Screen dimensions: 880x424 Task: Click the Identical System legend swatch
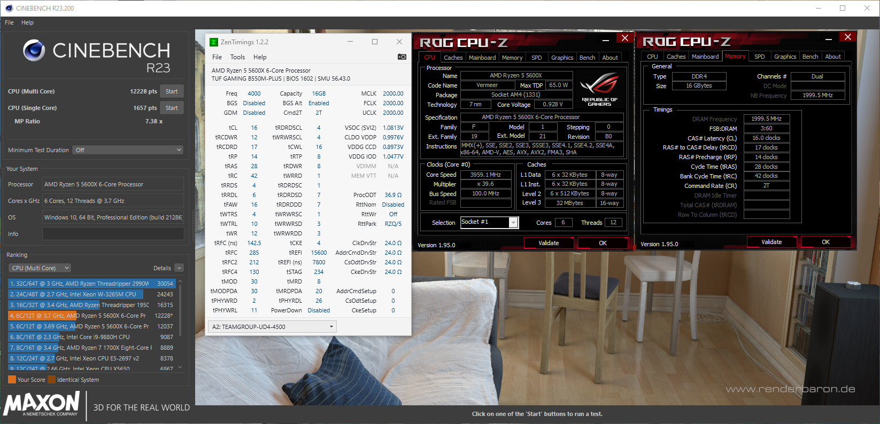52,380
